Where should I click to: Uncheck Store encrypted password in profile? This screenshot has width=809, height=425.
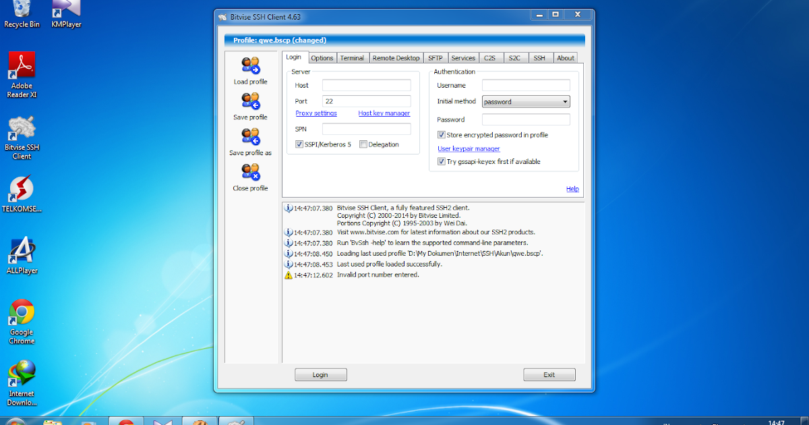coord(442,135)
